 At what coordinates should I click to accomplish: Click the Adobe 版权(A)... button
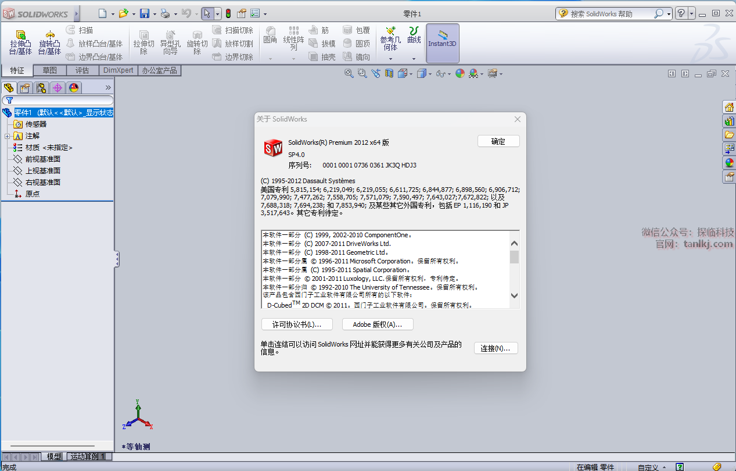tap(378, 324)
